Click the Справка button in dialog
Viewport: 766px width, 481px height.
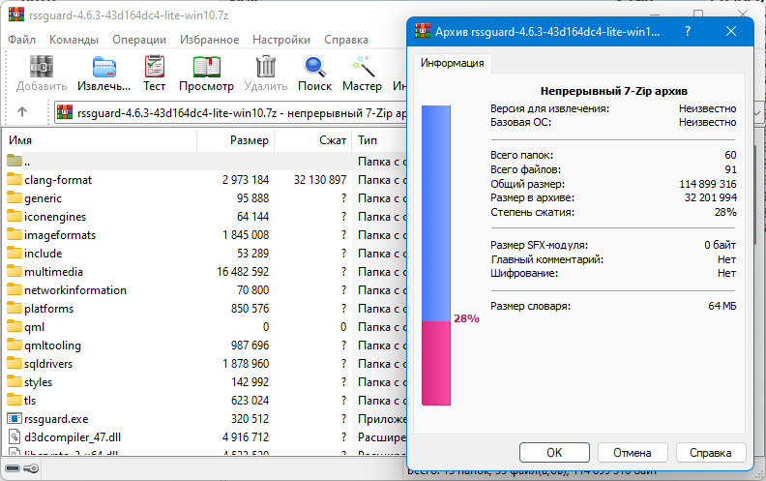click(710, 453)
